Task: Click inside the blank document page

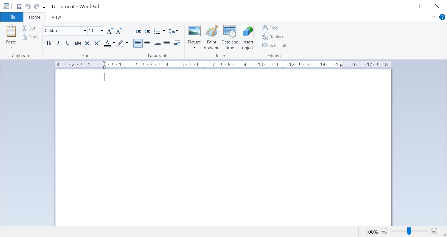Action: (223, 148)
